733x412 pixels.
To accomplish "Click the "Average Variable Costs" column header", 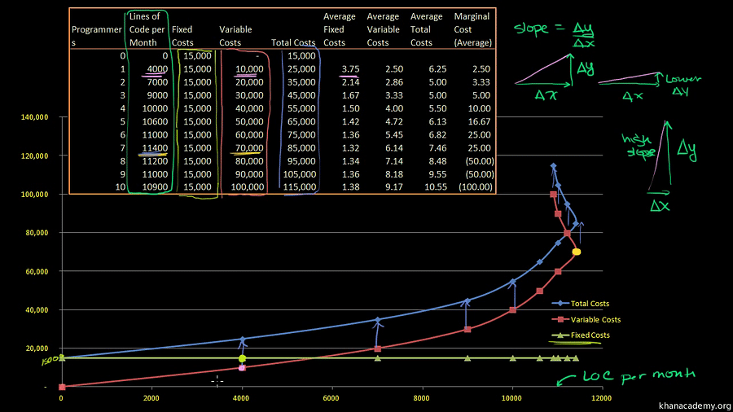I will pyautogui.click(x=383, y=29).
